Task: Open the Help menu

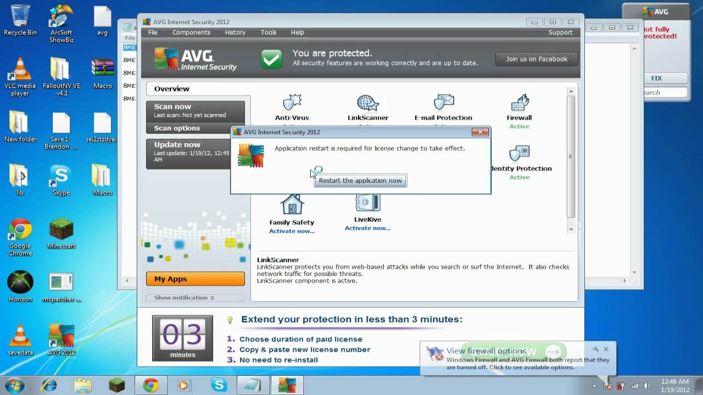Action: [298, 32]
